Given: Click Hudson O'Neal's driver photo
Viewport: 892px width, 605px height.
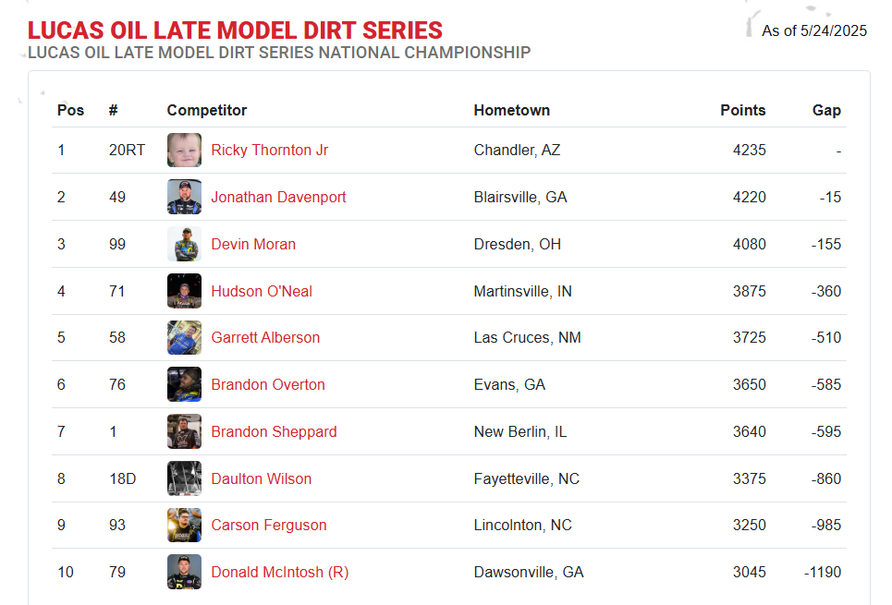Looking at the screenshot, I should coord(184,291).
